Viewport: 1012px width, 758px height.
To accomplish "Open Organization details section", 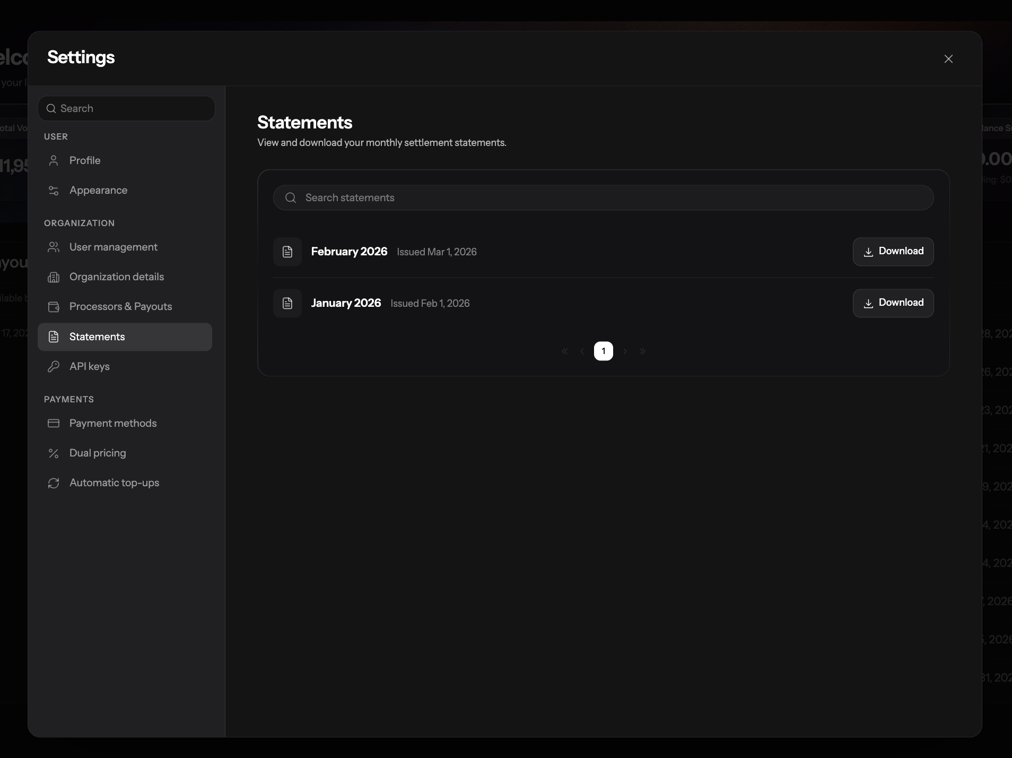I will [125, 277].
